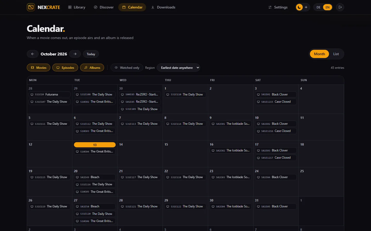Open S10E04 The Great British entry
This screenshot has height=231, width=371.
pos(95,151)
